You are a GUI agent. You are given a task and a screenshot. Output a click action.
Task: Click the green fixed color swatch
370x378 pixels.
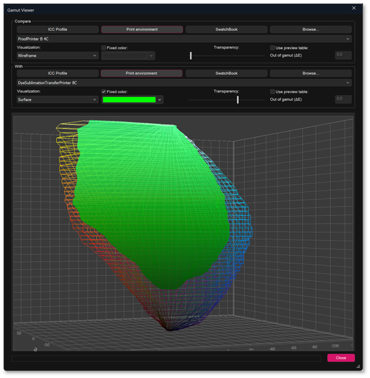129,100
